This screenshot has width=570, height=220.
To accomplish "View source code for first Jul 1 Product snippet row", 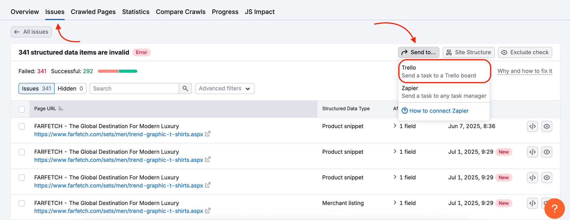I will 533,152.
